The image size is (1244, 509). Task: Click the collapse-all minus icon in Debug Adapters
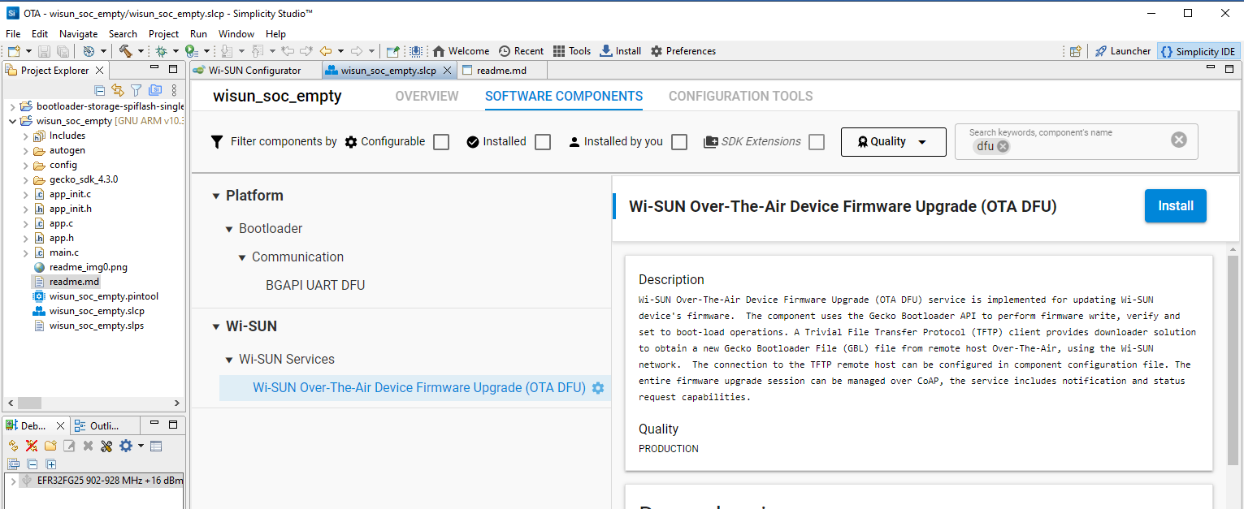pyautogui.click(x=32, y=464)
